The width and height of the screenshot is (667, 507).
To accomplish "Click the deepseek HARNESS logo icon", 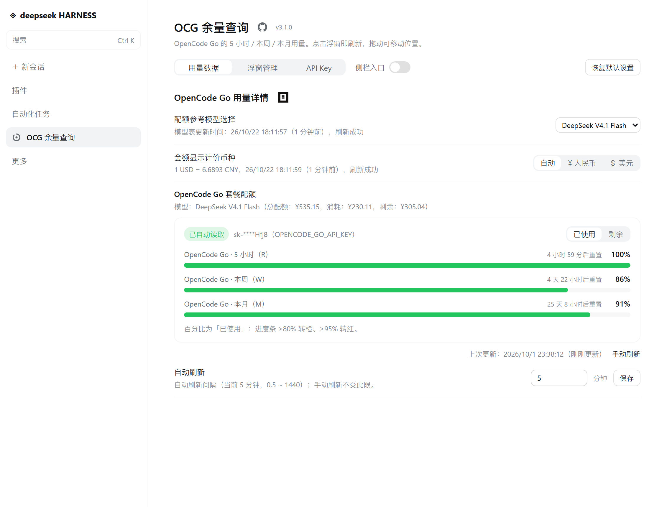I will click(13, 15).
